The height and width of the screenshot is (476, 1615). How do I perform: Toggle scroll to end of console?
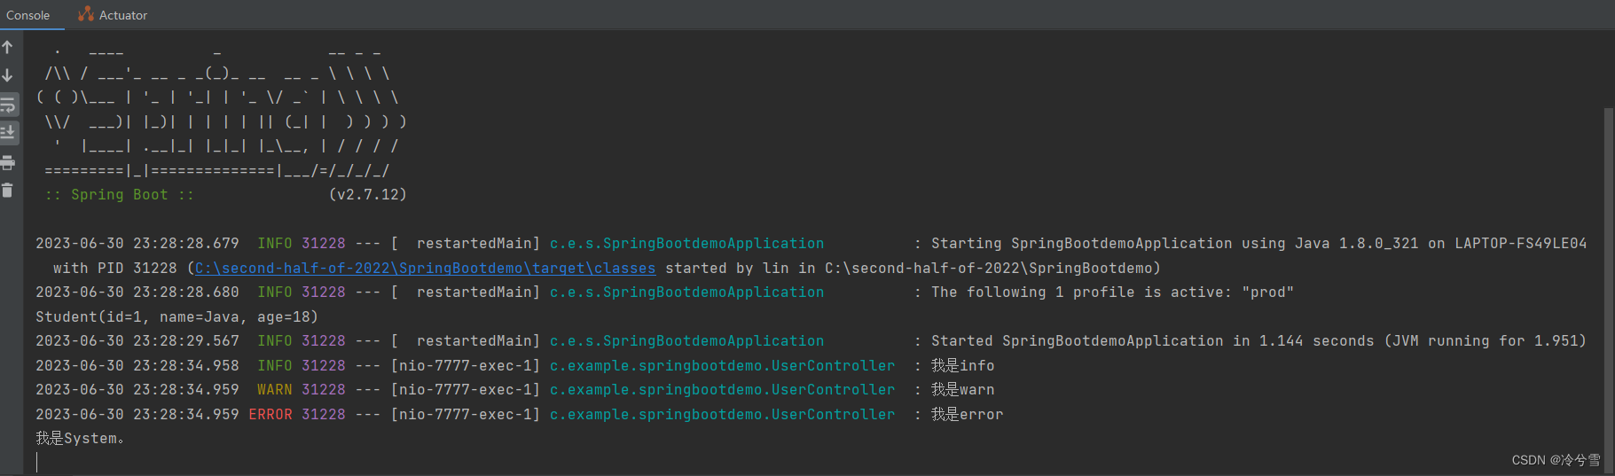point(8,133)
